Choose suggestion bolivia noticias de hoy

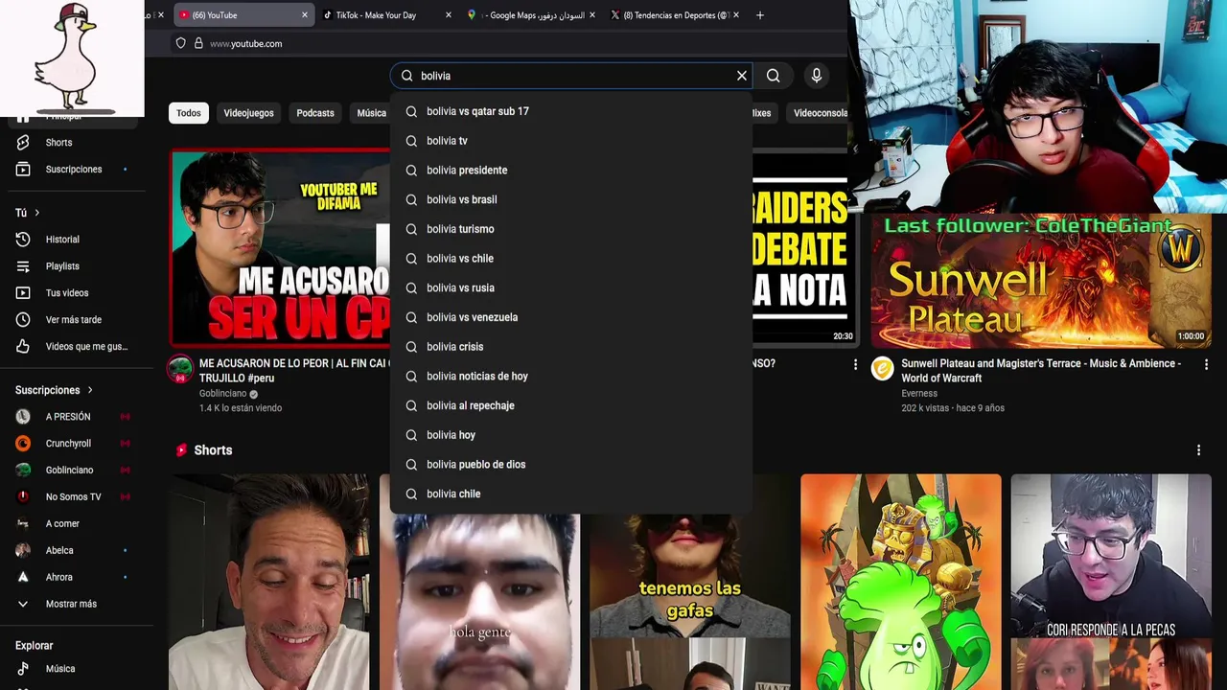571,377
